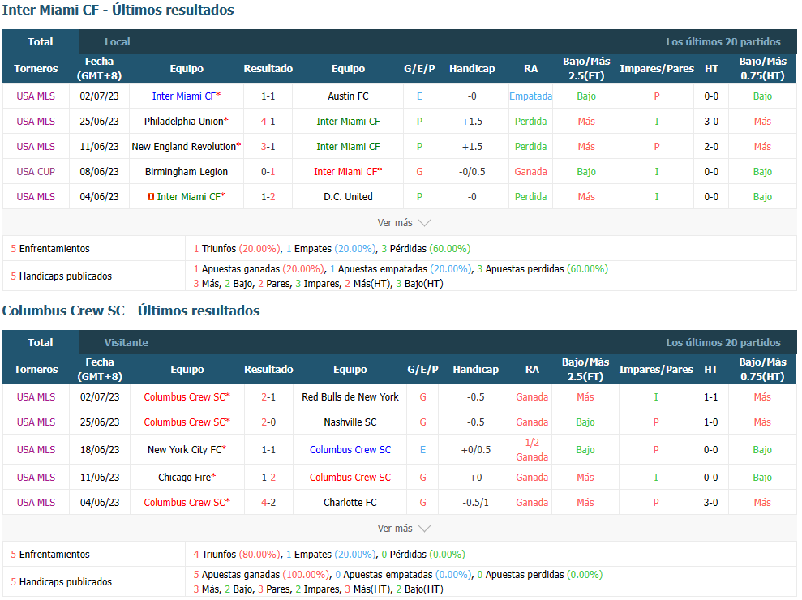Open the 0-1 result of Birmingham Legion match
802x600 pixels.
268,171
